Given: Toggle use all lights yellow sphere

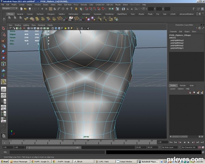Looking at the screenshot, I should point(65,28).
